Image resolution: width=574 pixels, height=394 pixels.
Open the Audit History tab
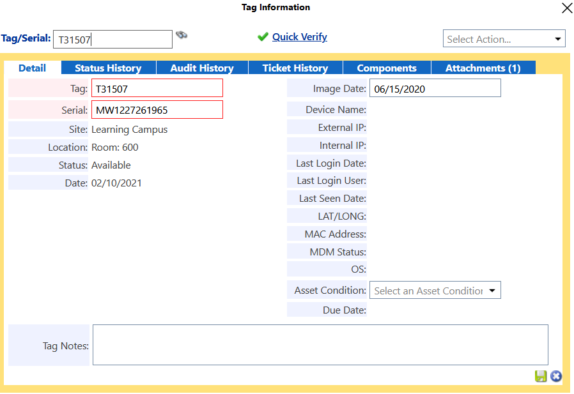(202, 68)
